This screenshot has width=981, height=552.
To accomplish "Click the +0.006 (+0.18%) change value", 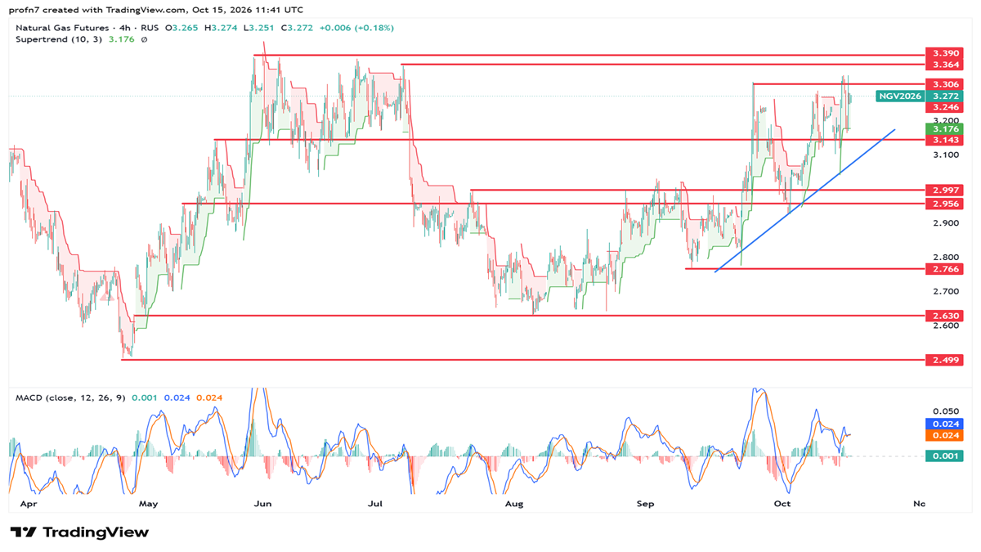I will pyautogui.click(x=356, y=28).
